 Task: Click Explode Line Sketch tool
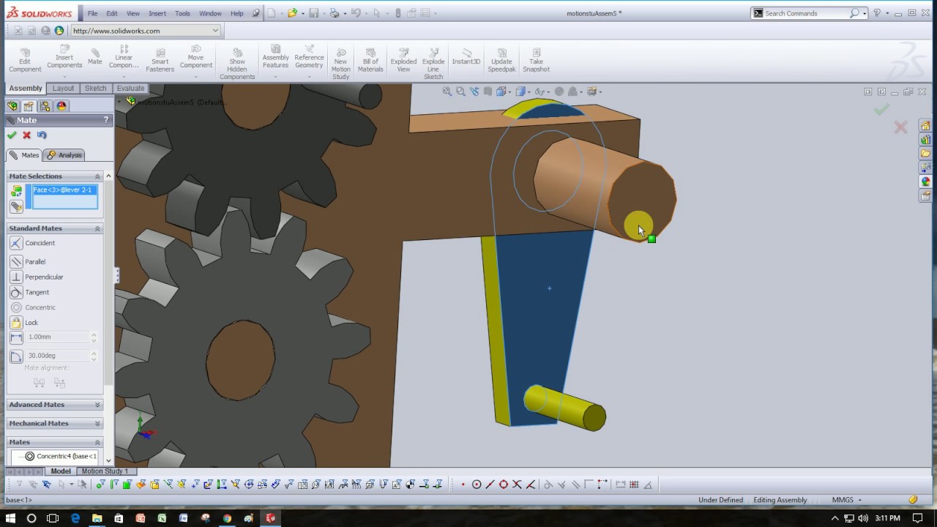coord(433,64)
